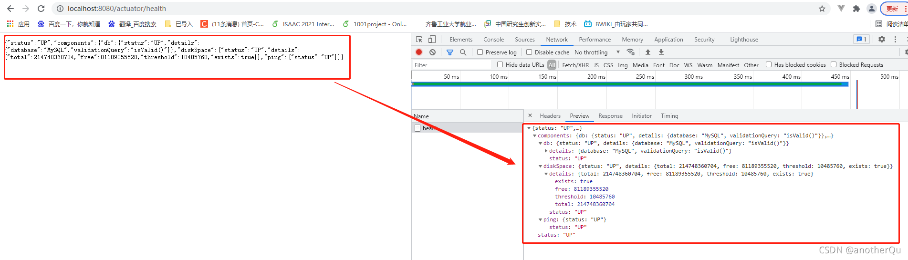Select the All request type filter
Screen dimensions: 908x260
pos(552,65)
